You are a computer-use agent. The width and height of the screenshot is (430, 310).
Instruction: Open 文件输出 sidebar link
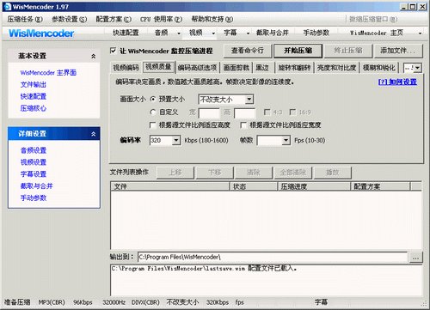tap(34, 85)
